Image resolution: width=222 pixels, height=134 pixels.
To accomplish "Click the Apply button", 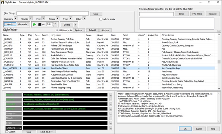I will pyautogui.click(x=10, y=24).
